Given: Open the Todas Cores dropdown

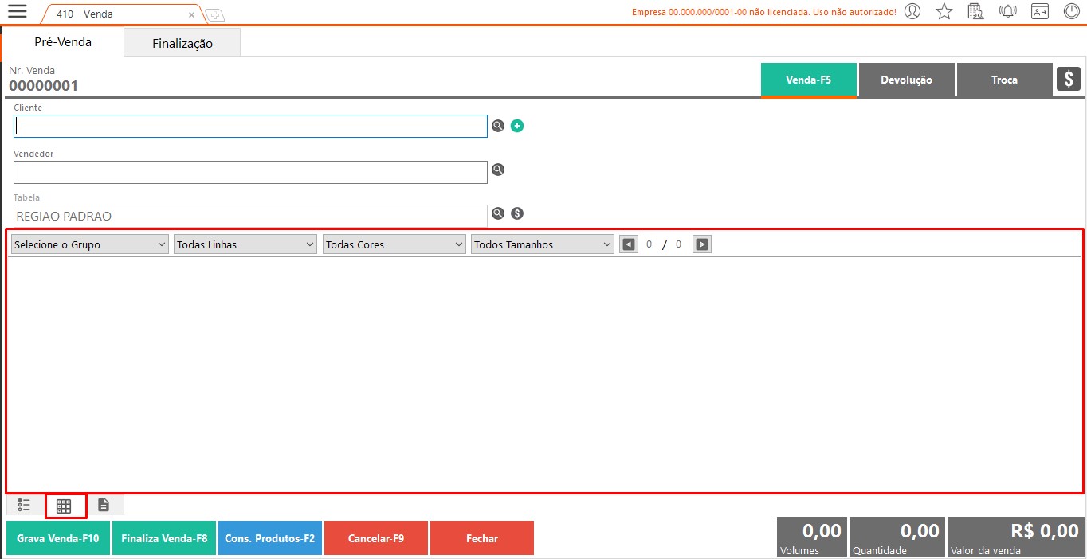Looking at the screenshot, I should point(394,244).
